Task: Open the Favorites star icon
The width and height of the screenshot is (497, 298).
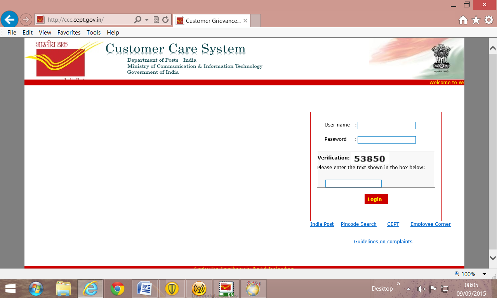Action: (x=475, y=20)
